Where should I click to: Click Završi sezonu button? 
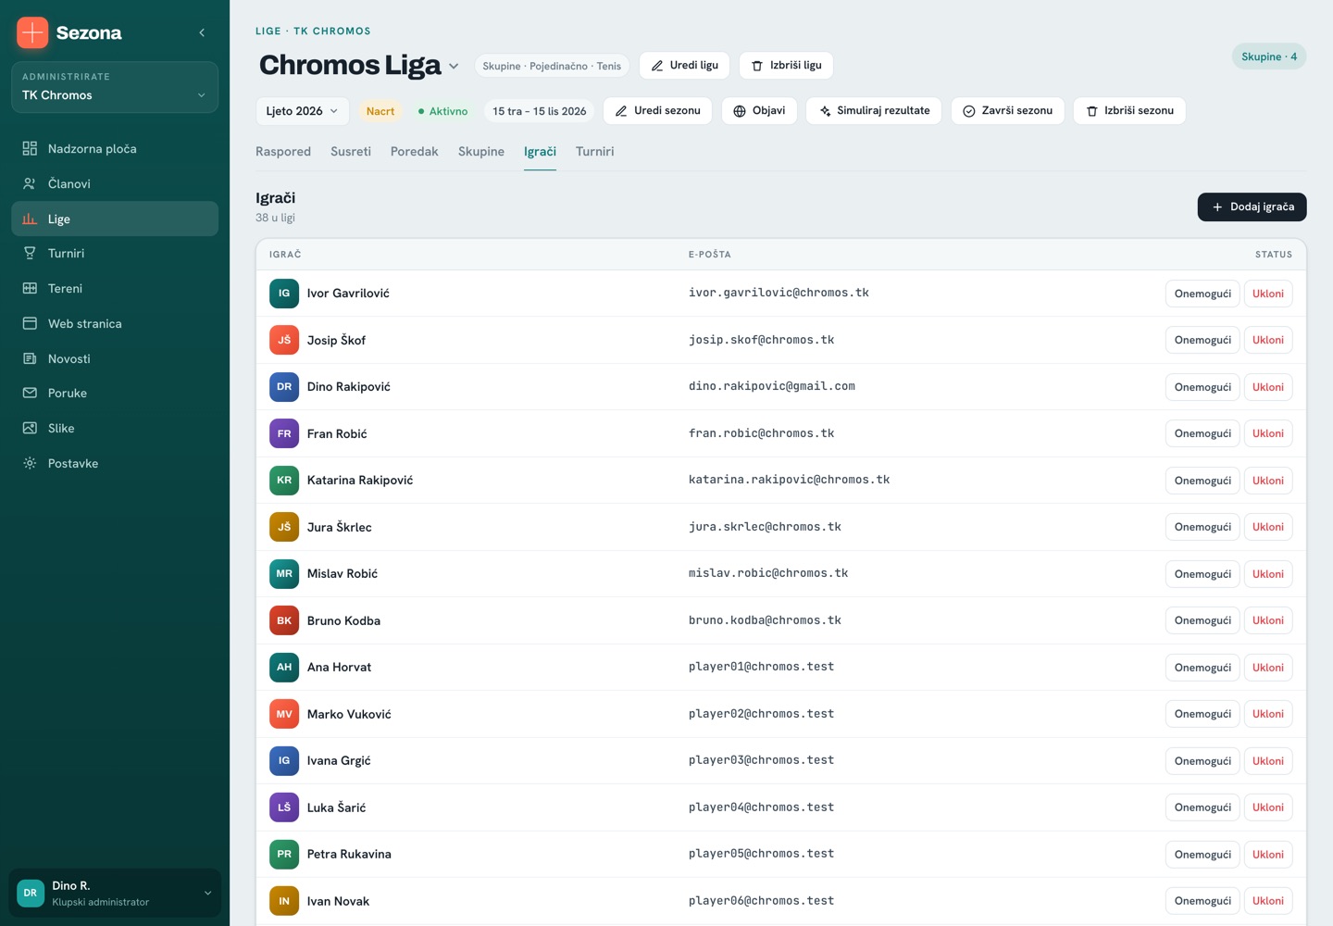coord(1008,111)
